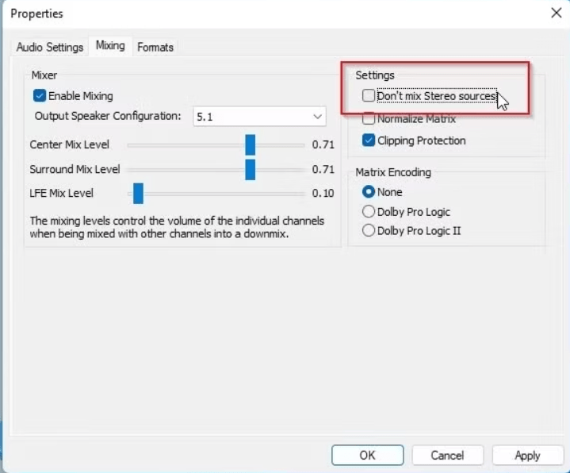Choose Dolby Pro Logic encoding
570x473 pixels.
tap(369, 212)
